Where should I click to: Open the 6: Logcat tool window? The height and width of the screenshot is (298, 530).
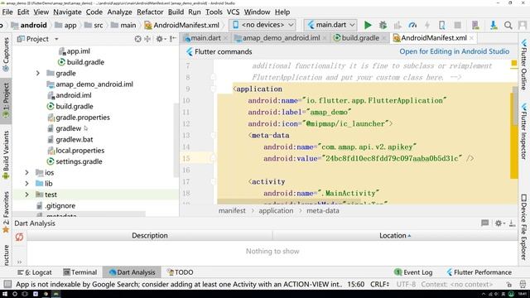[x=35, y=272]
